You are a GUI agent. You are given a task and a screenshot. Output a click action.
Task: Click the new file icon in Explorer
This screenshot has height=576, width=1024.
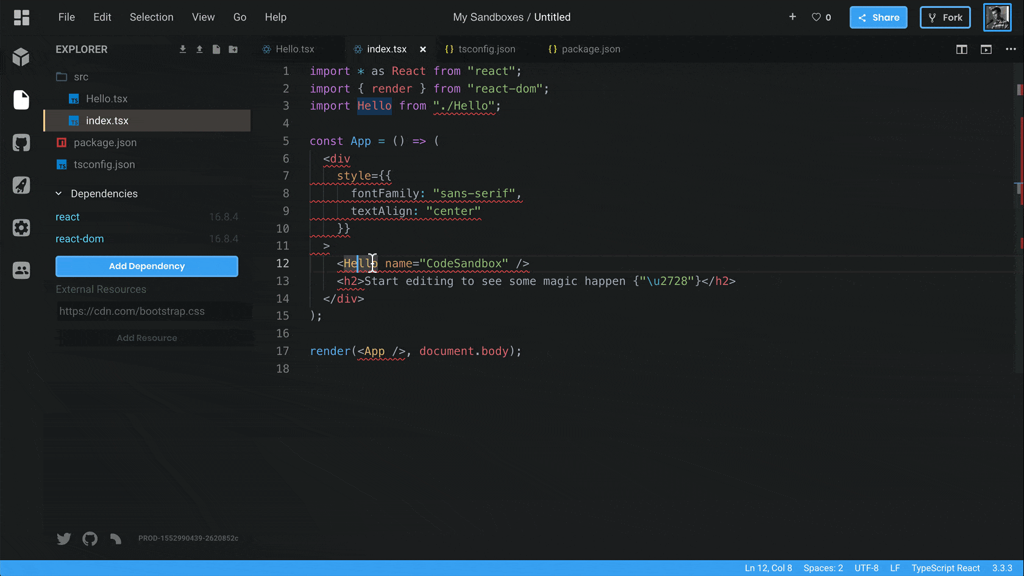[216, 49]
